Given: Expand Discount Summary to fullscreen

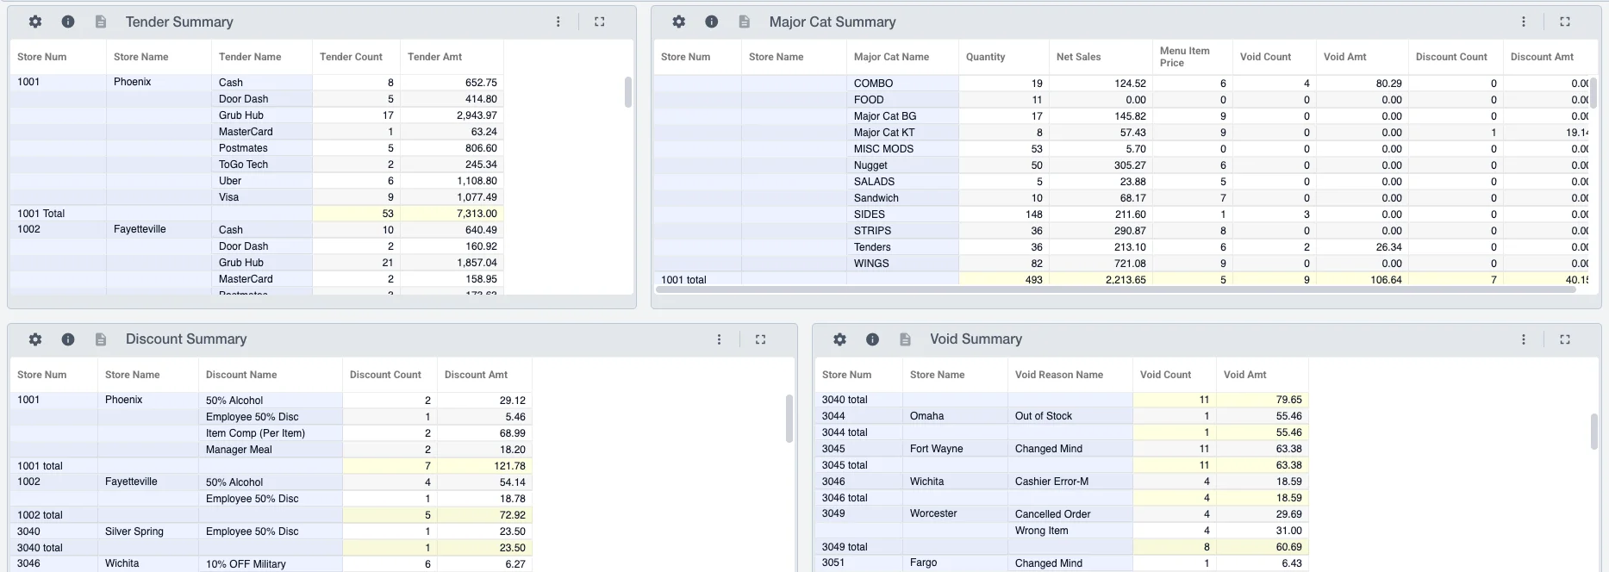Looking at the screenshot, I should pos(761,339).
